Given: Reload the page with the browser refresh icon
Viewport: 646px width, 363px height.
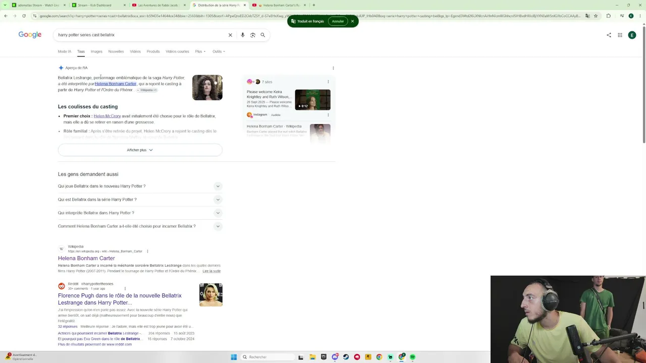Looking at the screenshot, I should [24, 16].
